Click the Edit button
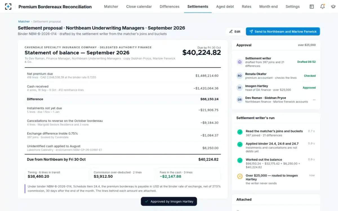 click(x=235, y=32)
